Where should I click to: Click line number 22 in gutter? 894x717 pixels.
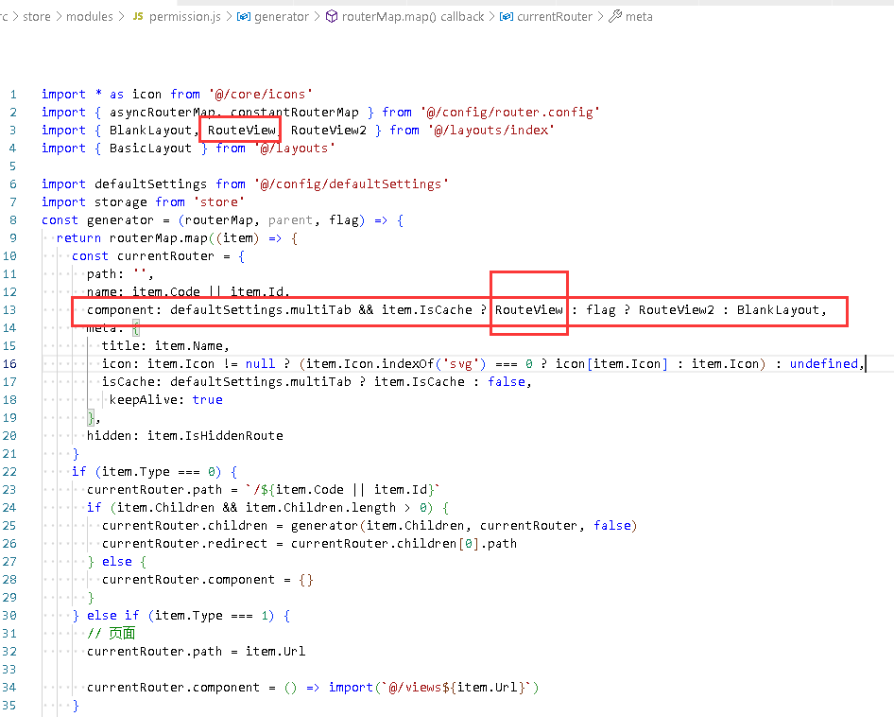pyautogui.click(x=10, y=471)
